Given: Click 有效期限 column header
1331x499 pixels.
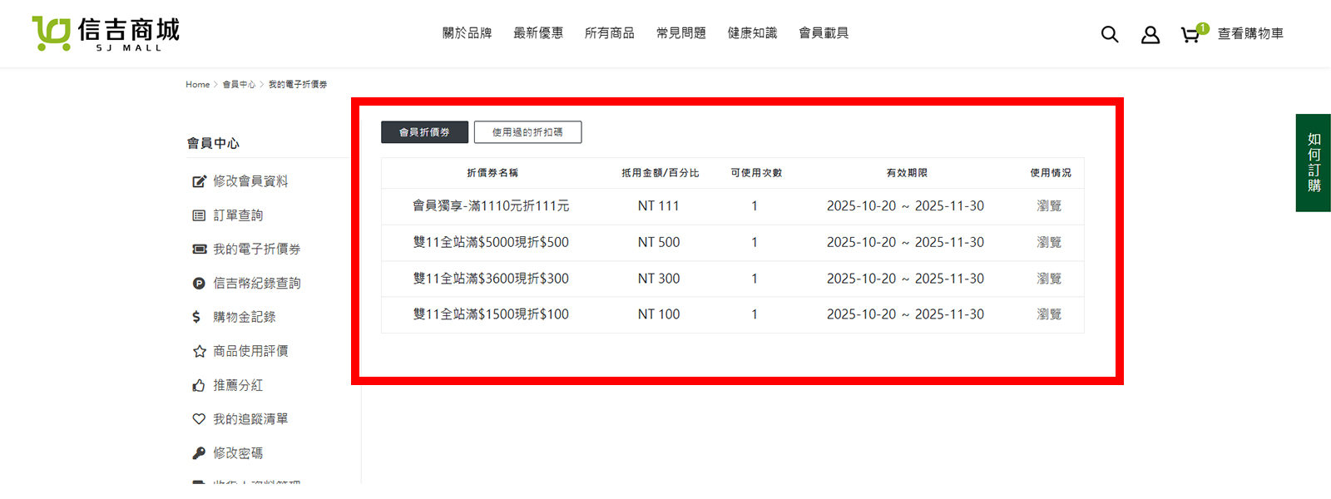Looking at the screenshot, I should coord(907,173).
